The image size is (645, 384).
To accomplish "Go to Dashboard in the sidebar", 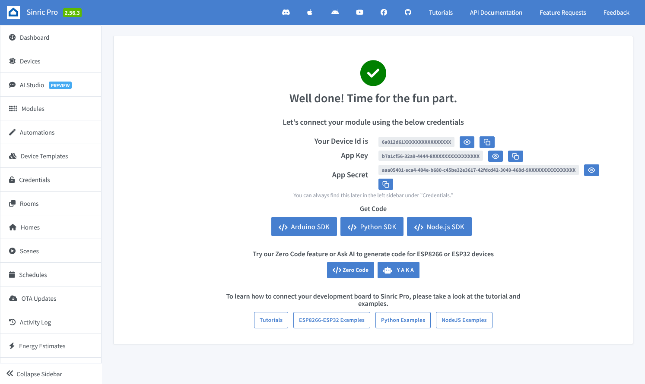I will tap(51, 38).
